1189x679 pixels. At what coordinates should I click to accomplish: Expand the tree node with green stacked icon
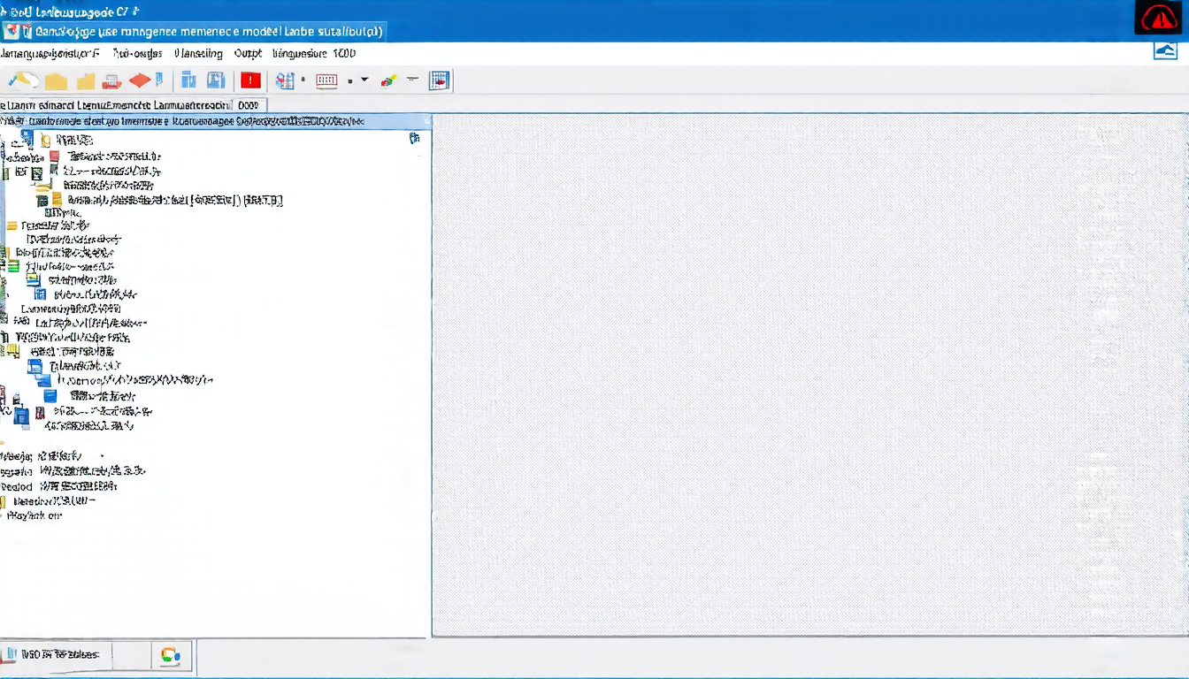(x=14, y=266)
